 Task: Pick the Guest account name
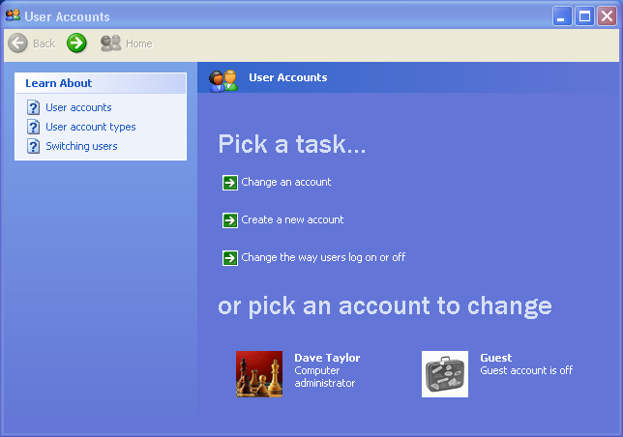click(x=496, y=358)
